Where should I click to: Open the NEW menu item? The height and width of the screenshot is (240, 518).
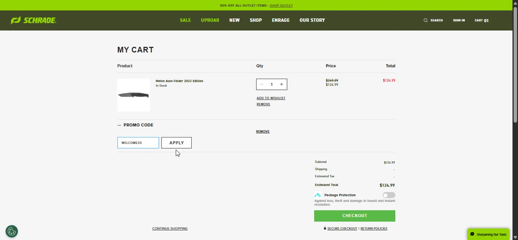234,20
